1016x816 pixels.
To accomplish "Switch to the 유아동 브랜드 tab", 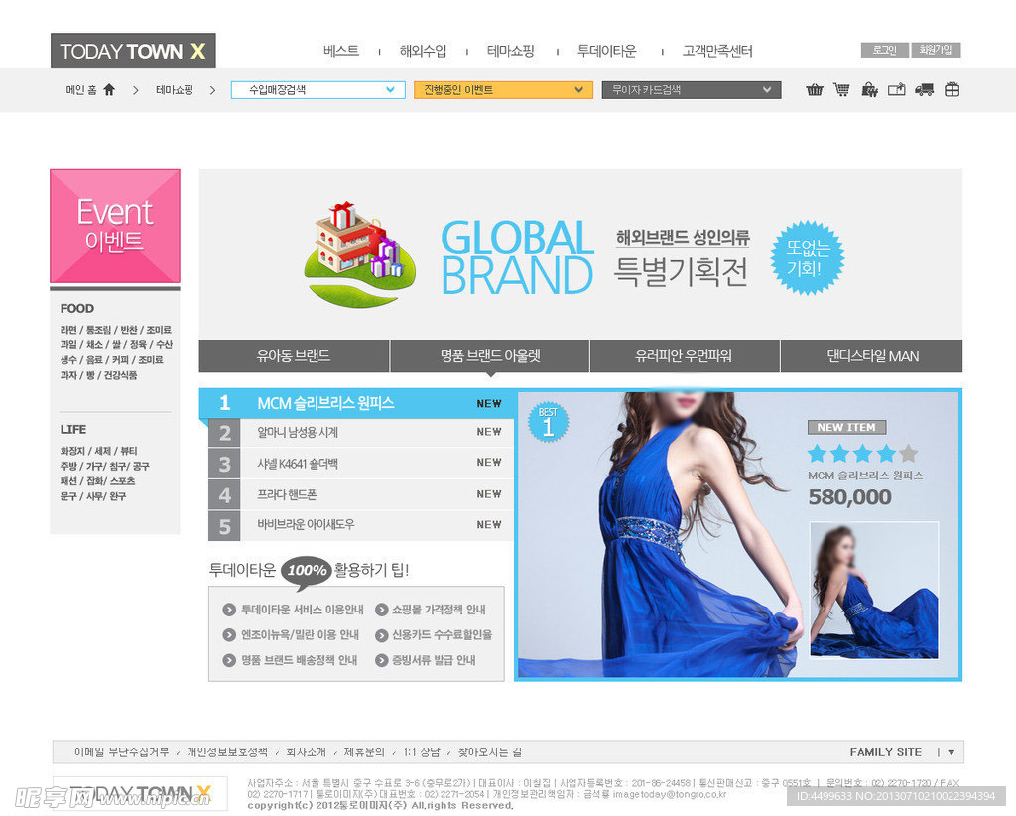I will click(x=294, y=355).
